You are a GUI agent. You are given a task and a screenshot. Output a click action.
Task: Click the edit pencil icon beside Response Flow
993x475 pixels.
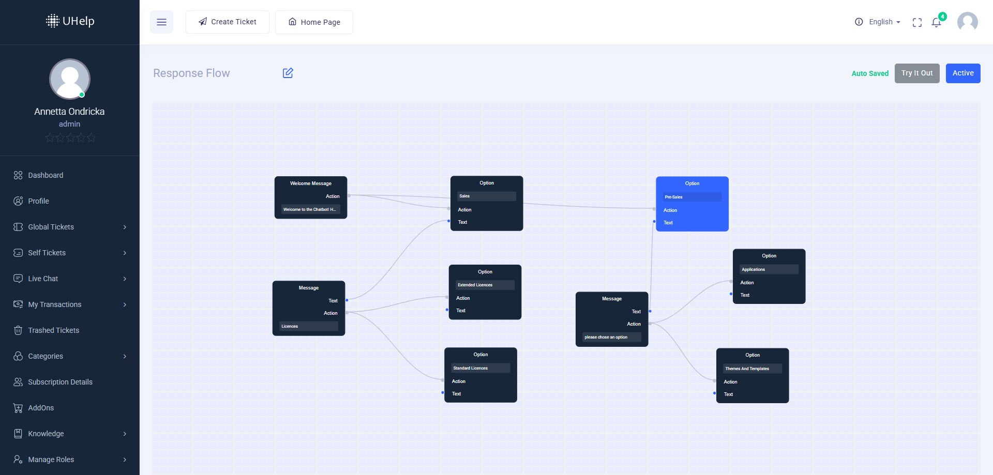pos(288,73)
